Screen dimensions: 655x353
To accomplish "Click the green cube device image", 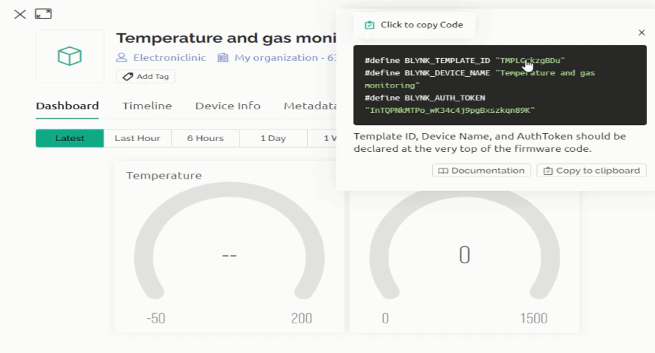I will click(69, 56).
